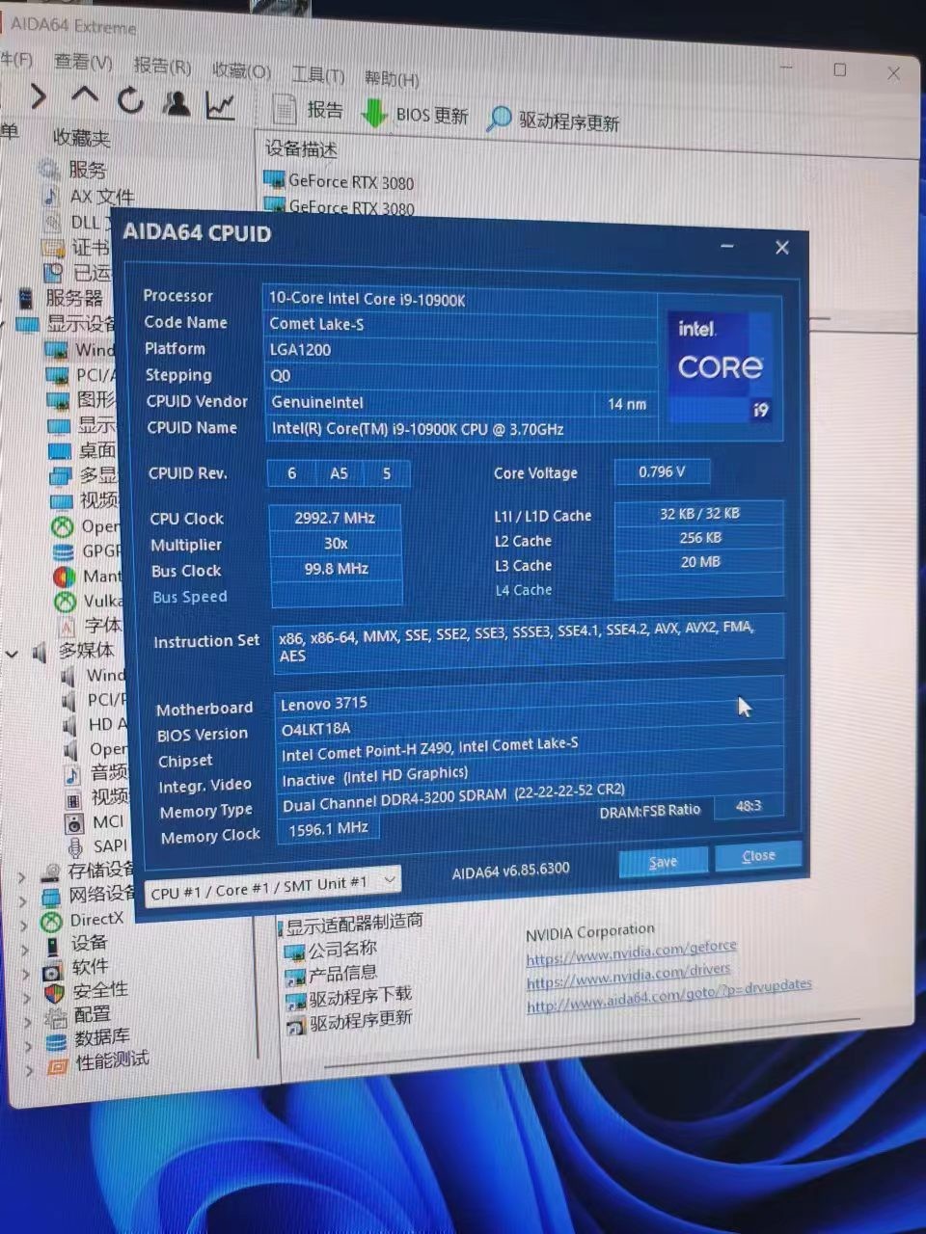926x1234 pixels.
Task: Click Close button in CPUID window
Action: click(758, 855)
